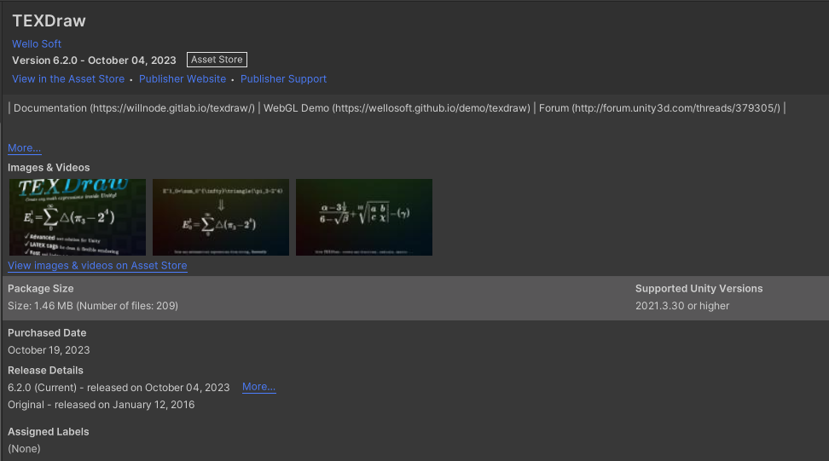This screenshot has height=461, width=829.
Task: Expand description with the More... link under Documentation
Action: click(x=25, y=148)
